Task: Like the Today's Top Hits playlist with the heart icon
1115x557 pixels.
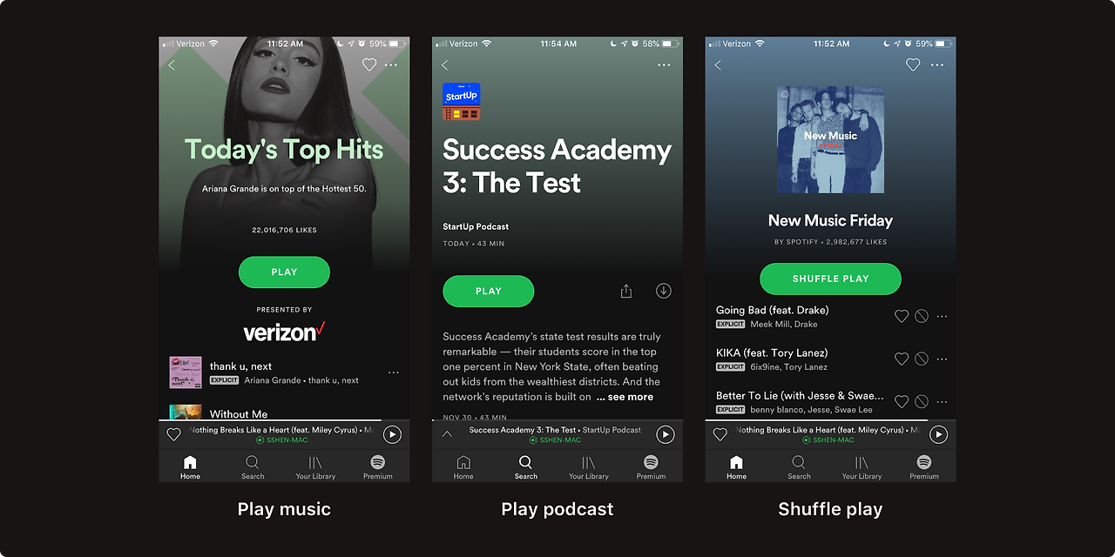Action: (369, 64)
